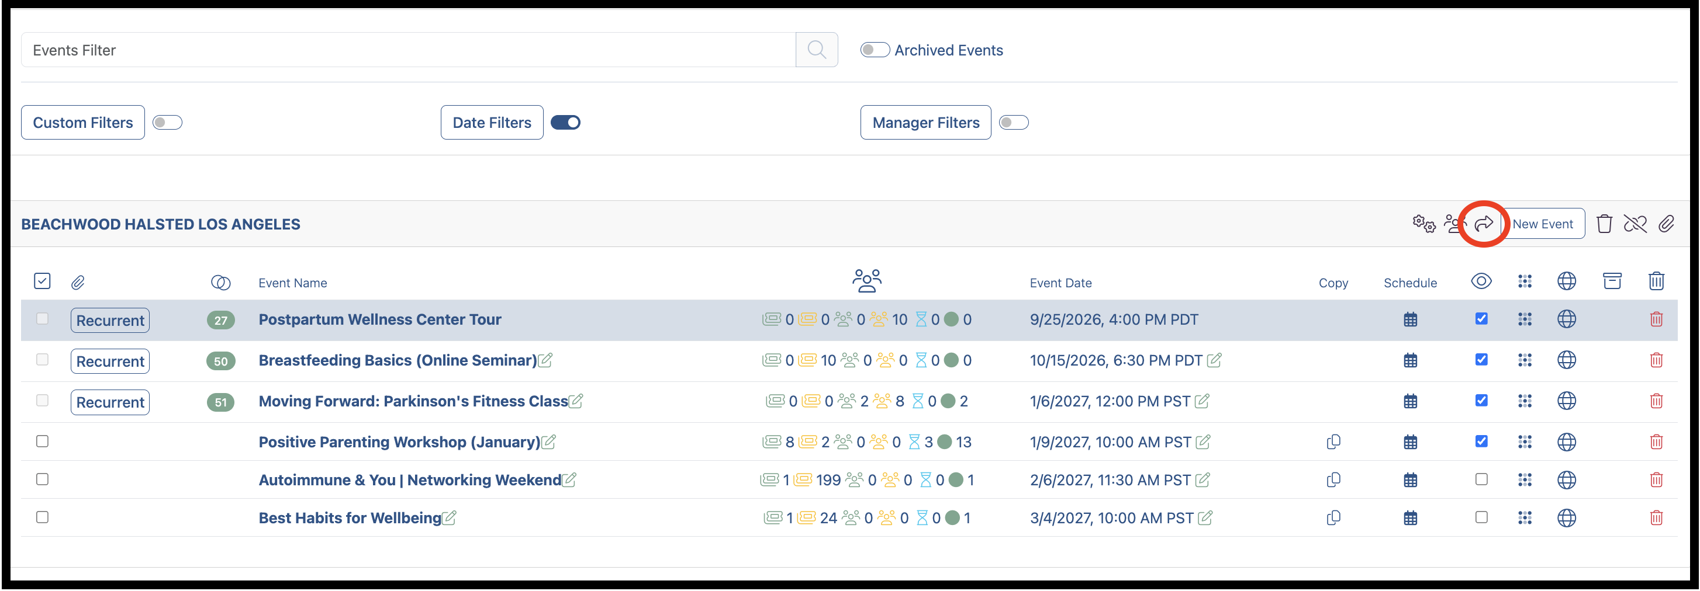Viewport: 1700px width, 591px height.
Task: Open the Custom Filters button
Action: 82,122
